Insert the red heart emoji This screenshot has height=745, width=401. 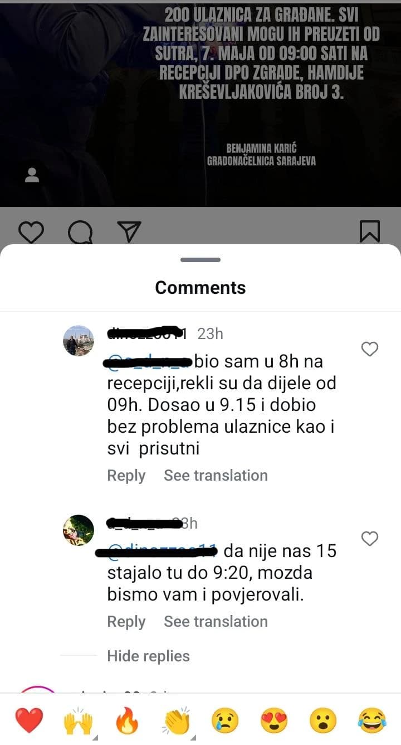coord(29,720)
